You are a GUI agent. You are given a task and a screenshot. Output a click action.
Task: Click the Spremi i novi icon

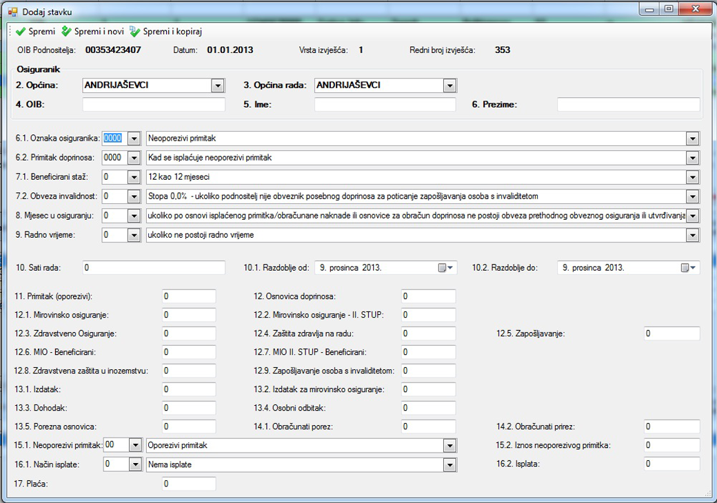66,32
